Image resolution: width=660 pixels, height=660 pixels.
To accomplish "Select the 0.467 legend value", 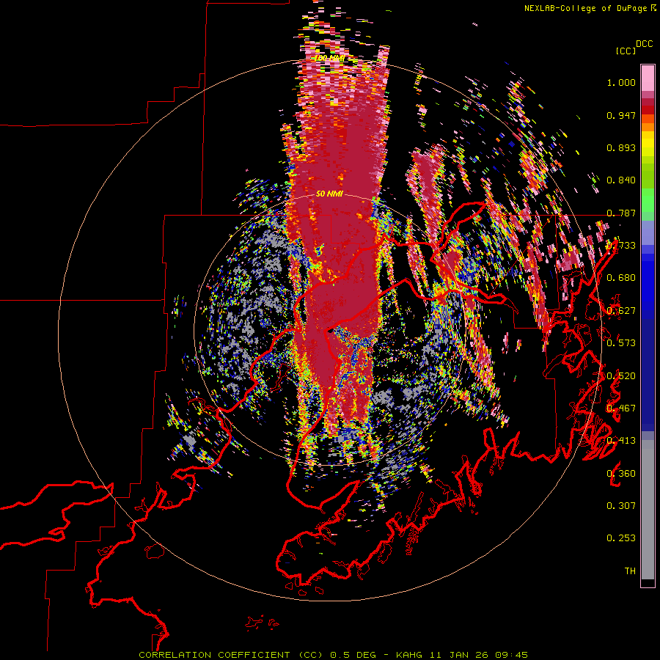I will [x=621, y=408].
